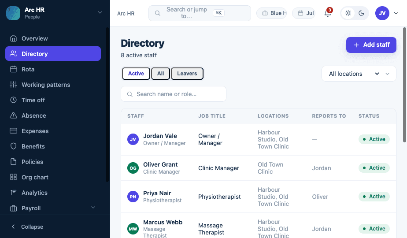407x238 pixels.
Task: Click the JOB TITLE column header
Action: tap(212, 116)
